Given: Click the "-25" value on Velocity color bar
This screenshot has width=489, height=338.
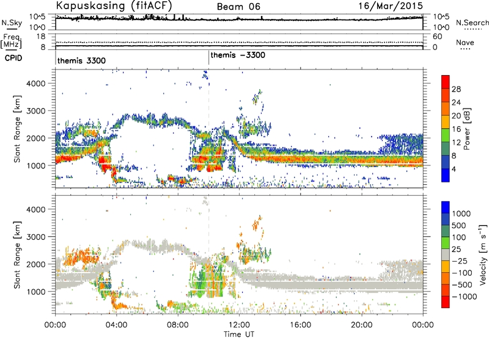Looking at the screenshot, I should 460,261.
